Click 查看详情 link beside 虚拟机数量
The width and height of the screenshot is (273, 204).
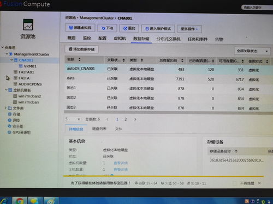coord(121,163)
